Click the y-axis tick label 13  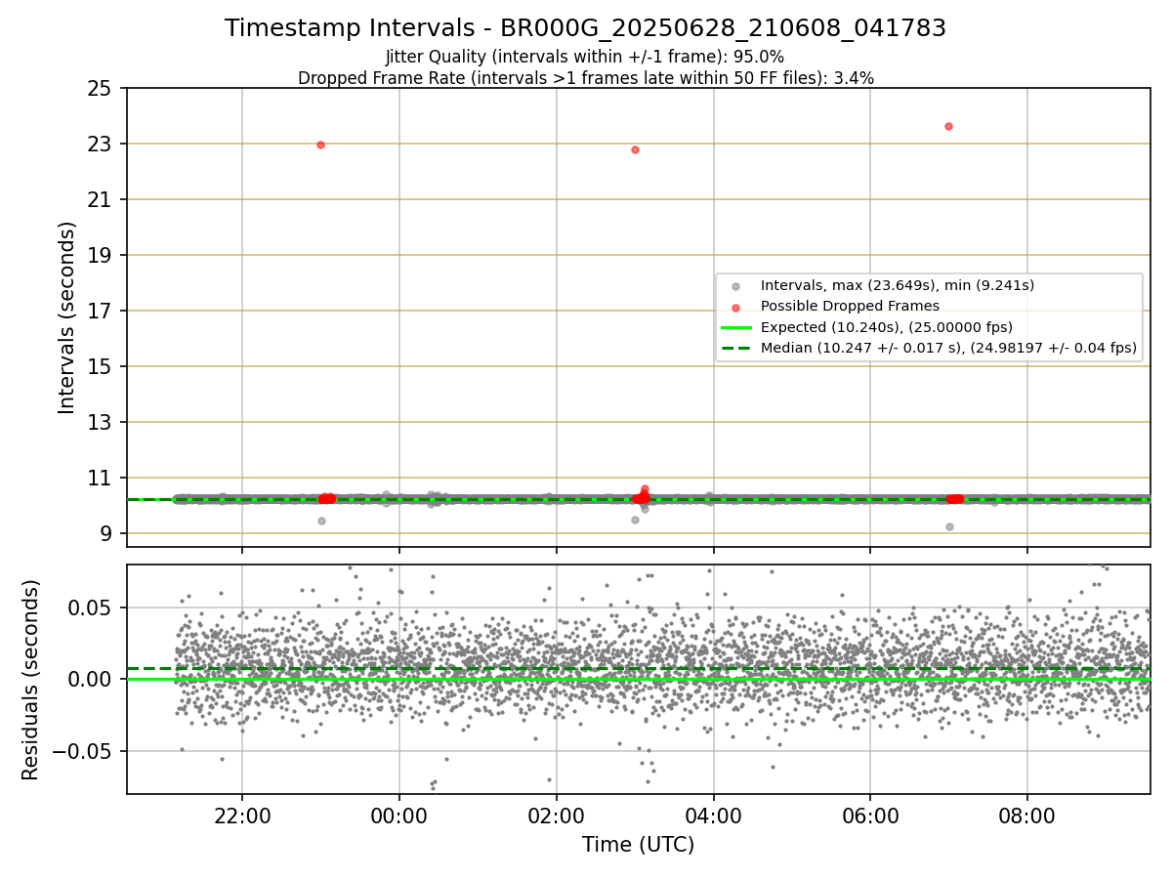click(x=100, y=423)
